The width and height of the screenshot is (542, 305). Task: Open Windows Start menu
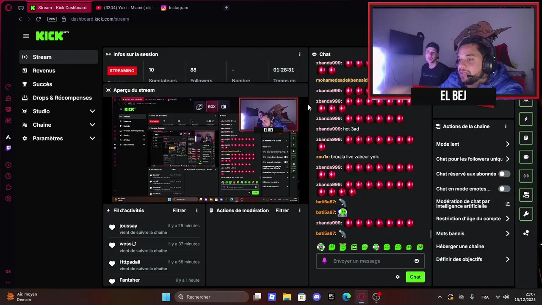(166, 297)
